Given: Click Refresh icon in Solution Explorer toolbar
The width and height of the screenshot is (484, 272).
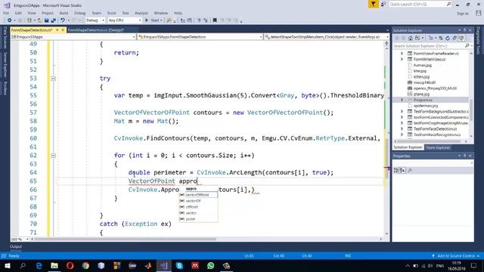Looking at the screenshot, I should click(448, 39).
